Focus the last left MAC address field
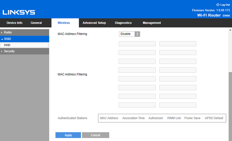Viewport: 232px width, 141px height. 137,105
